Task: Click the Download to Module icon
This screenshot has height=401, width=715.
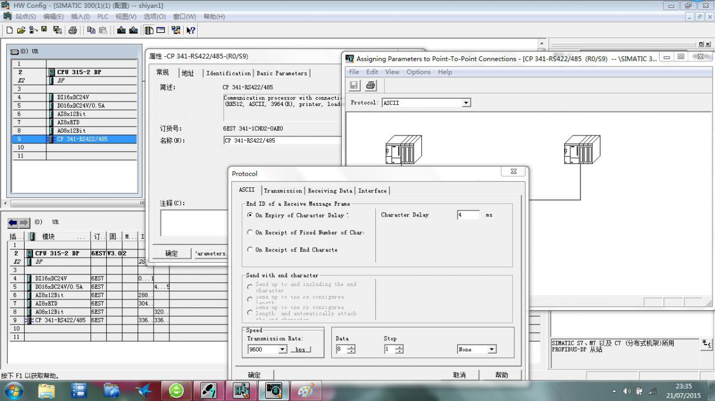Action: coord(121,30)
